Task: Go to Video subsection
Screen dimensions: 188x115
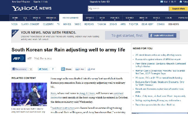Action: point(14,24)
